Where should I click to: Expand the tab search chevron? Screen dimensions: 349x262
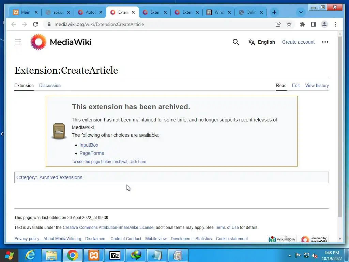coord(301,12)
